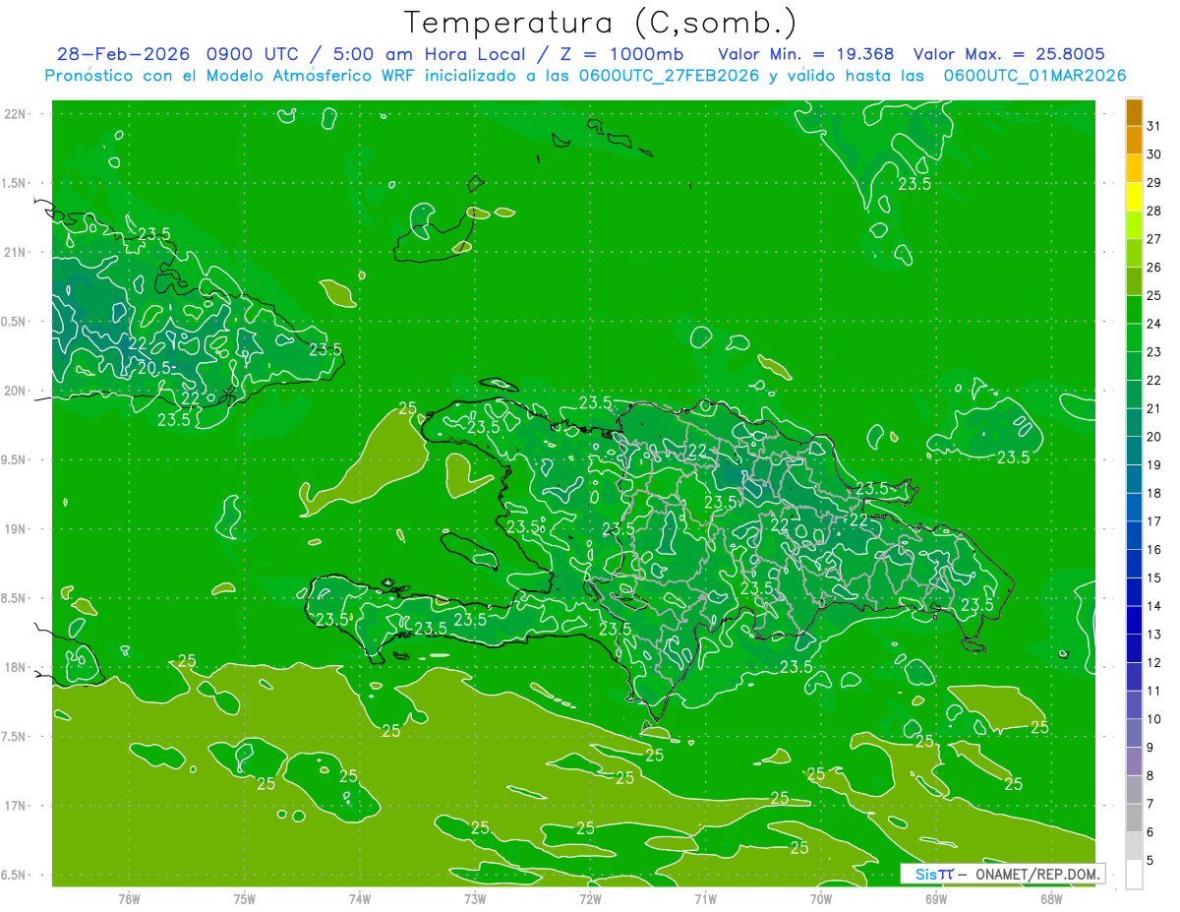Click the orange swatch atop the color bar
Image resolution: width=1180 pixels, height=912 pixels.
[x=1134, y=112]
